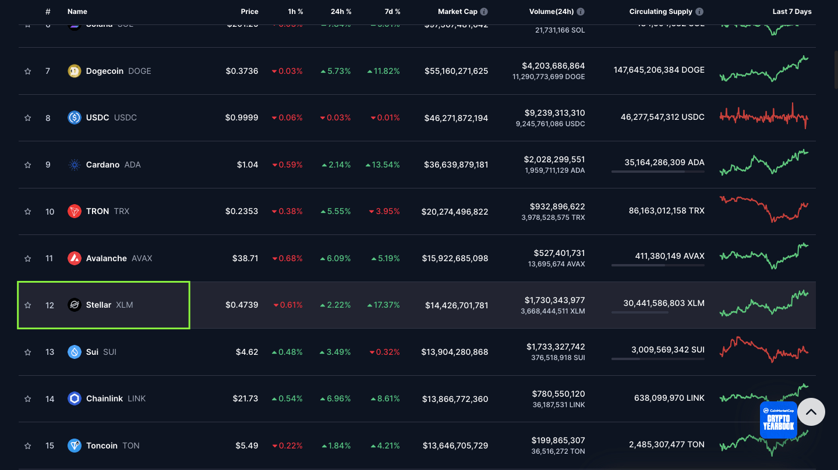
Task: Open Stellar volume $1,730,343,977 link
Action: pyautogui.click(x=554, y=300)
